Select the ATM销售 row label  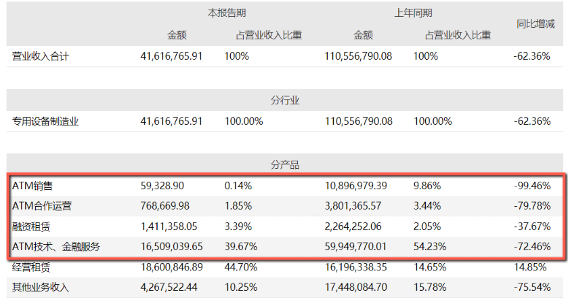coord(32,185)
